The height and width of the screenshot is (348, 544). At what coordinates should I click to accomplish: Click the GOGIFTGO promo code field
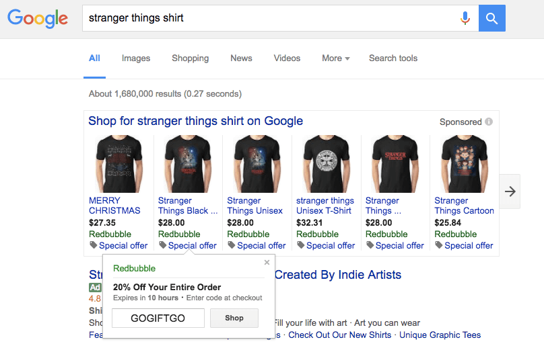coord(158,318)
